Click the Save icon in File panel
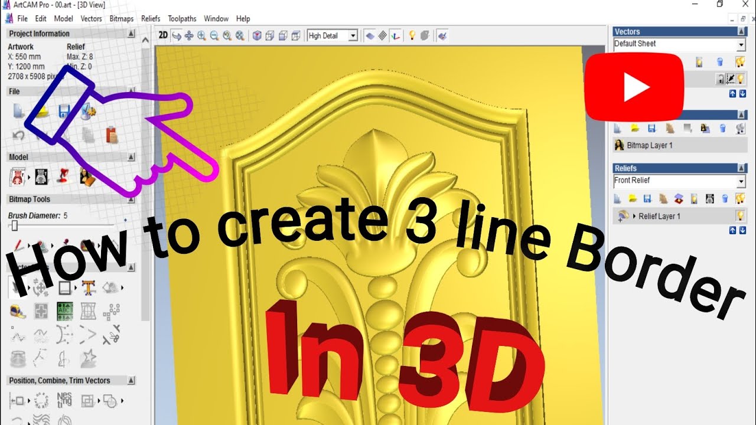Viewport: 756px width, 425px height. tap(64, 110)
